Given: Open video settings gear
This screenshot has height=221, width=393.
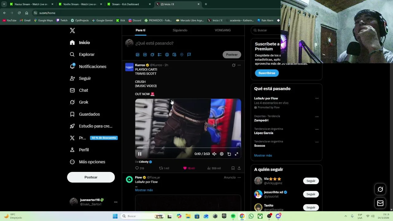Looking at the screenshot, I should (222, 154).
